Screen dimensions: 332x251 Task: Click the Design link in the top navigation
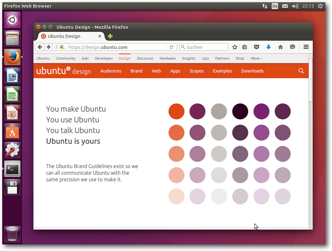[x=125, y=58]
